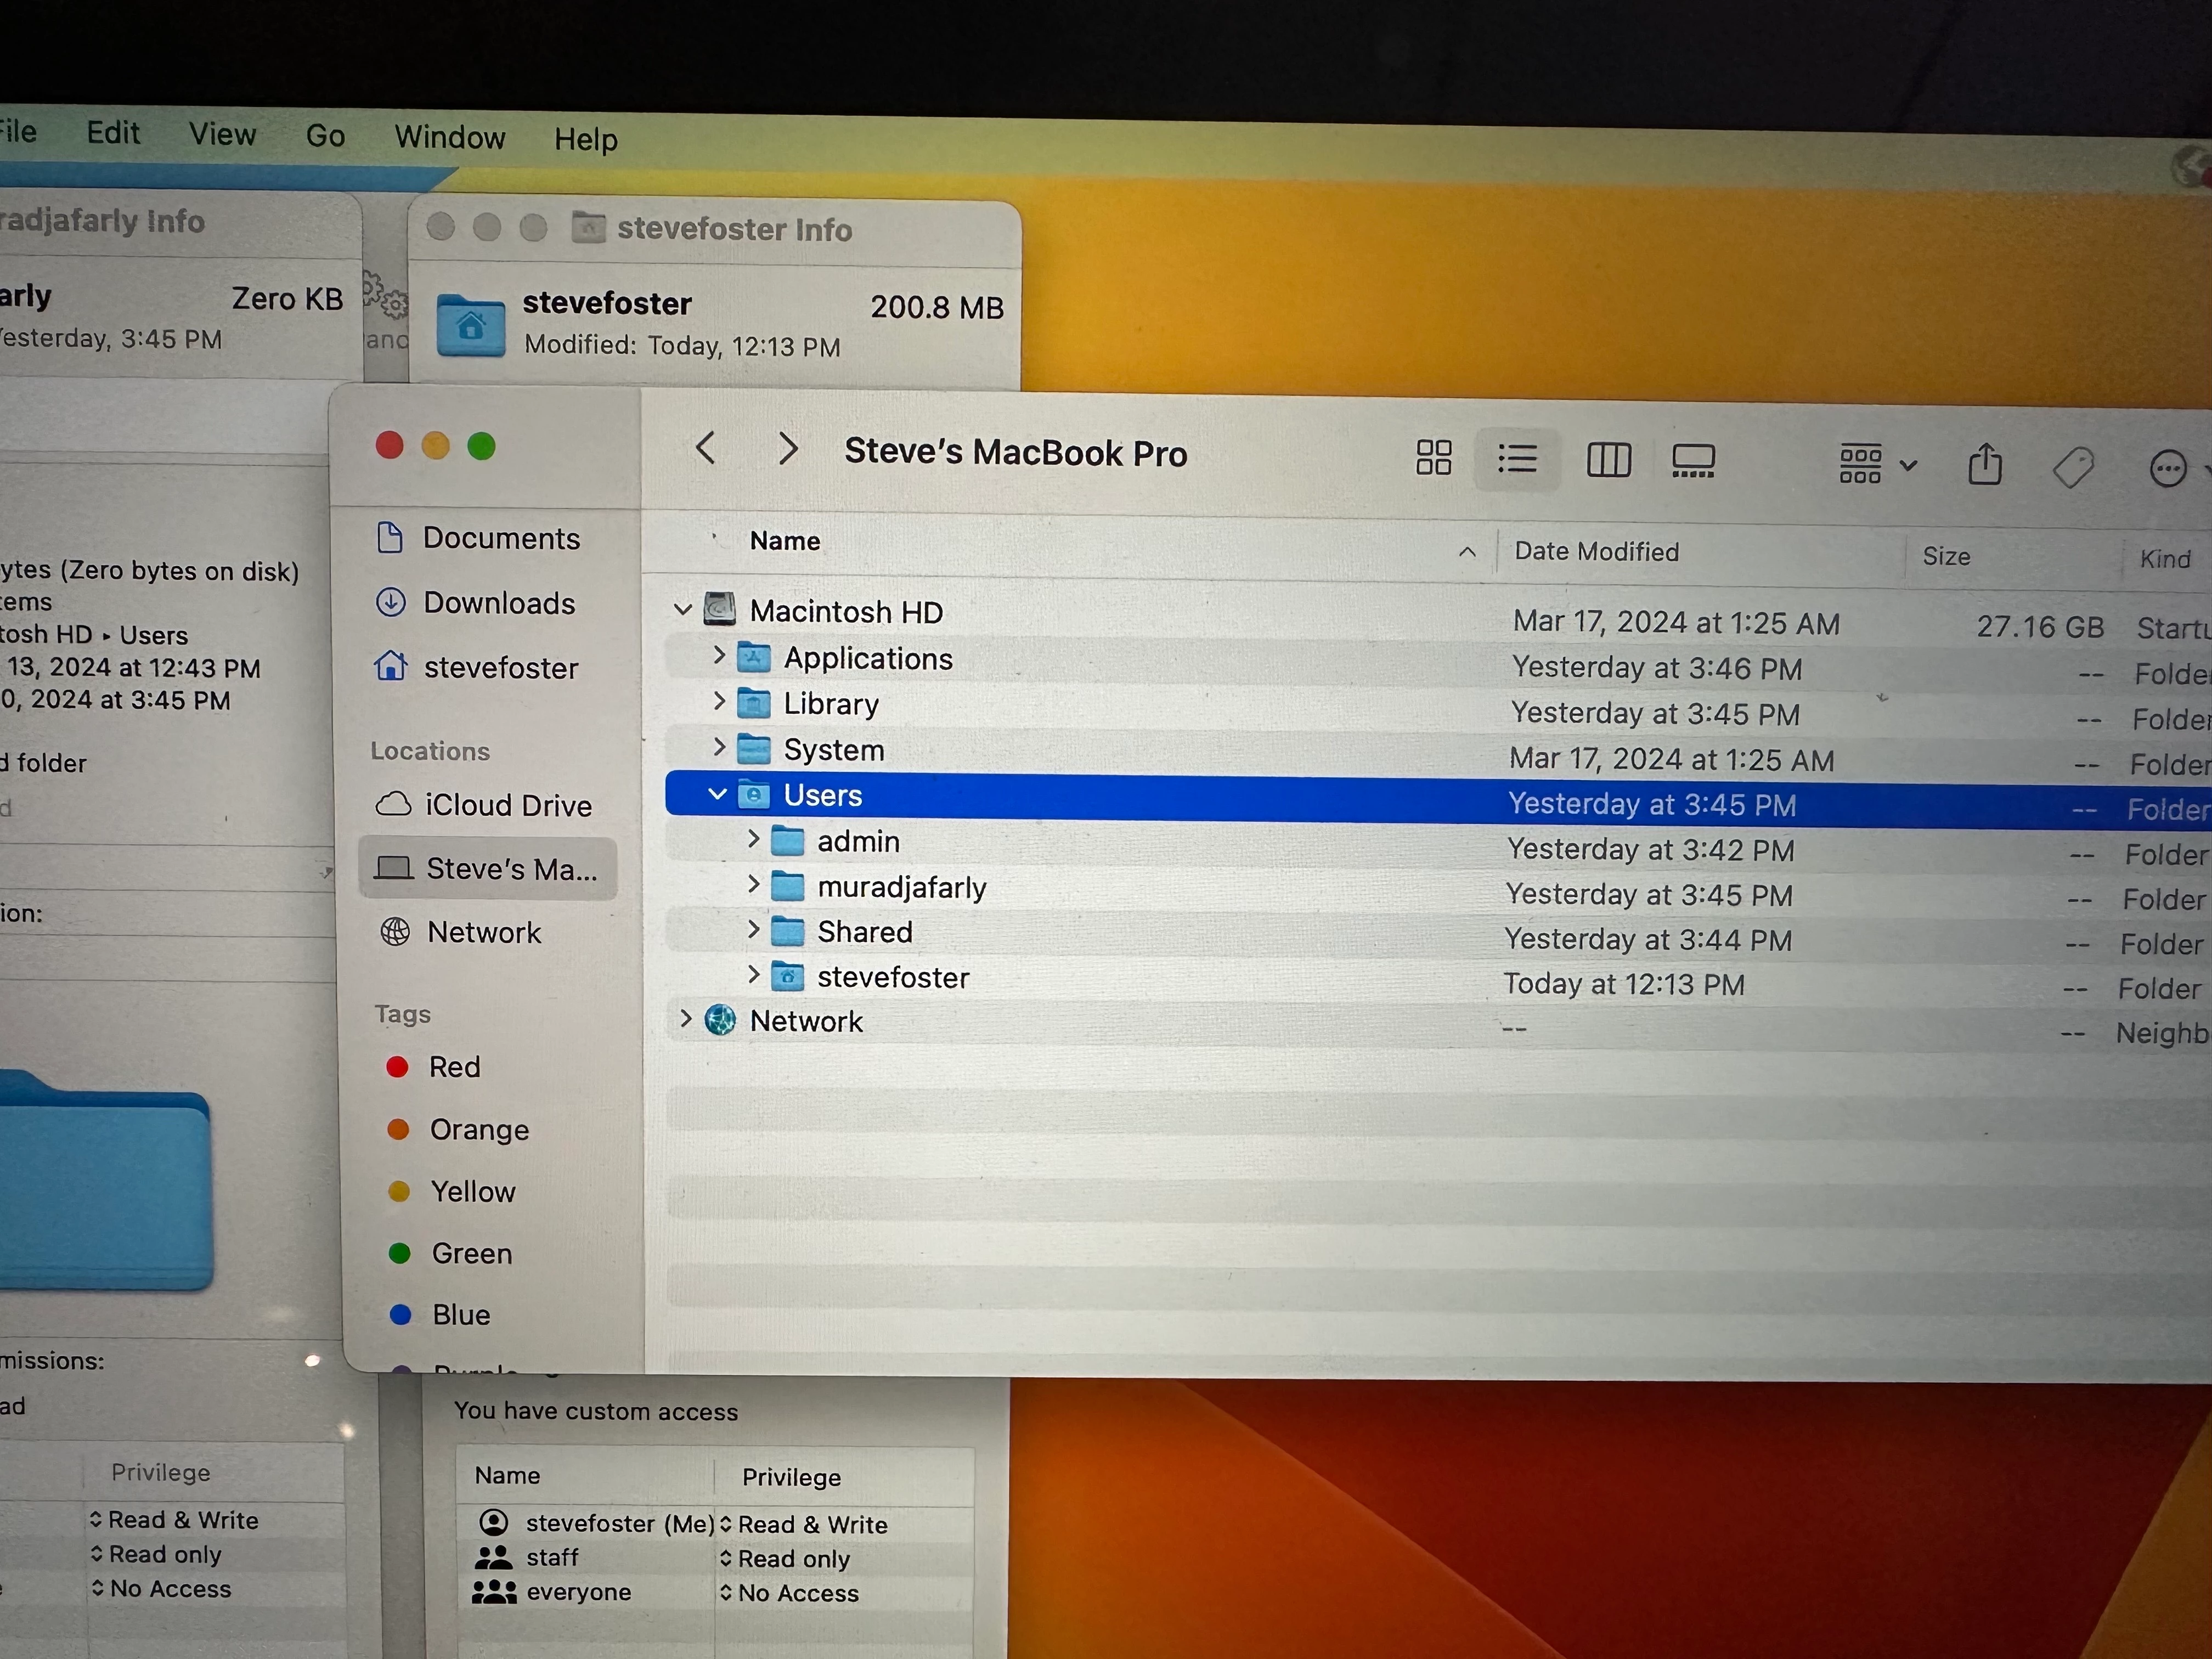Viewport: 2212px width, 1659px height.
Task: Change everyone privilege in stevefoster Info window
Action: (789, 1593)
